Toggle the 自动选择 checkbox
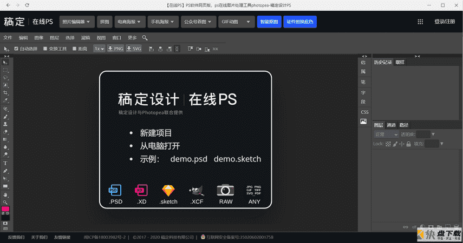463x243 pixels. (x=16, y=49)
